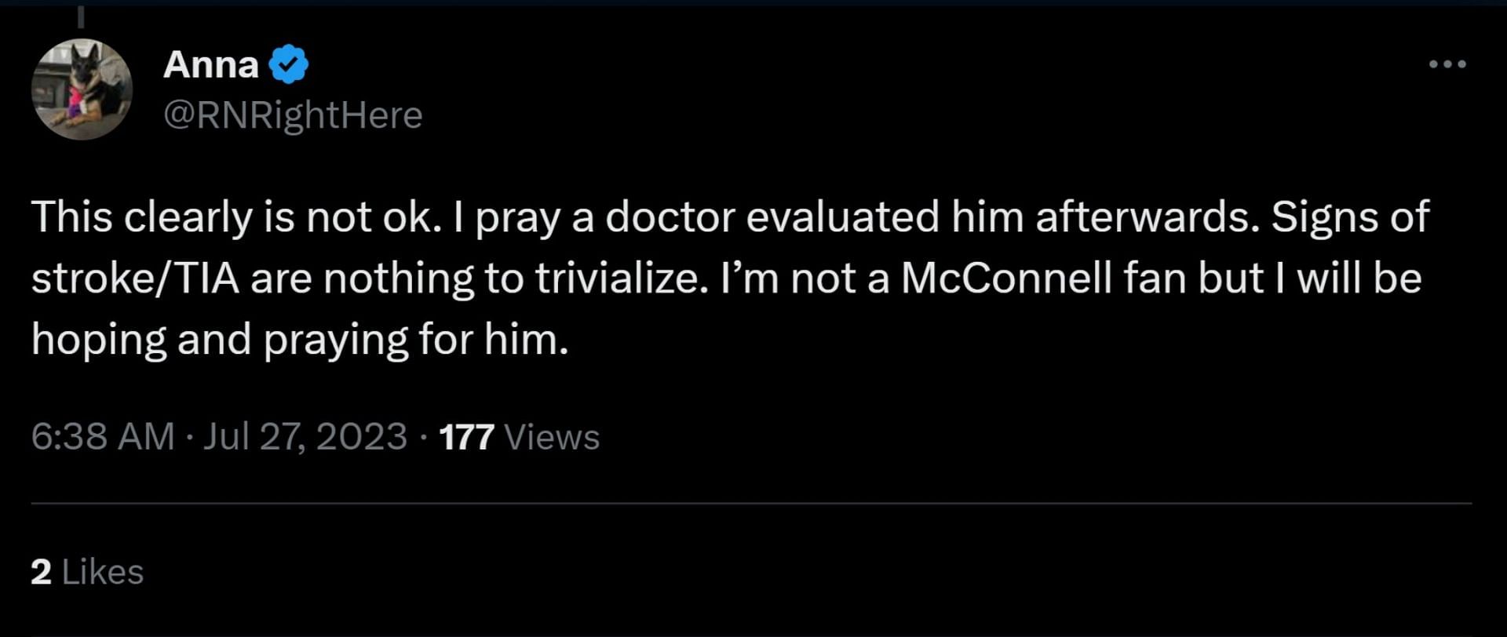Click the display name Anna
This screenshot has width=1507, height=637.
pos(210,64)
